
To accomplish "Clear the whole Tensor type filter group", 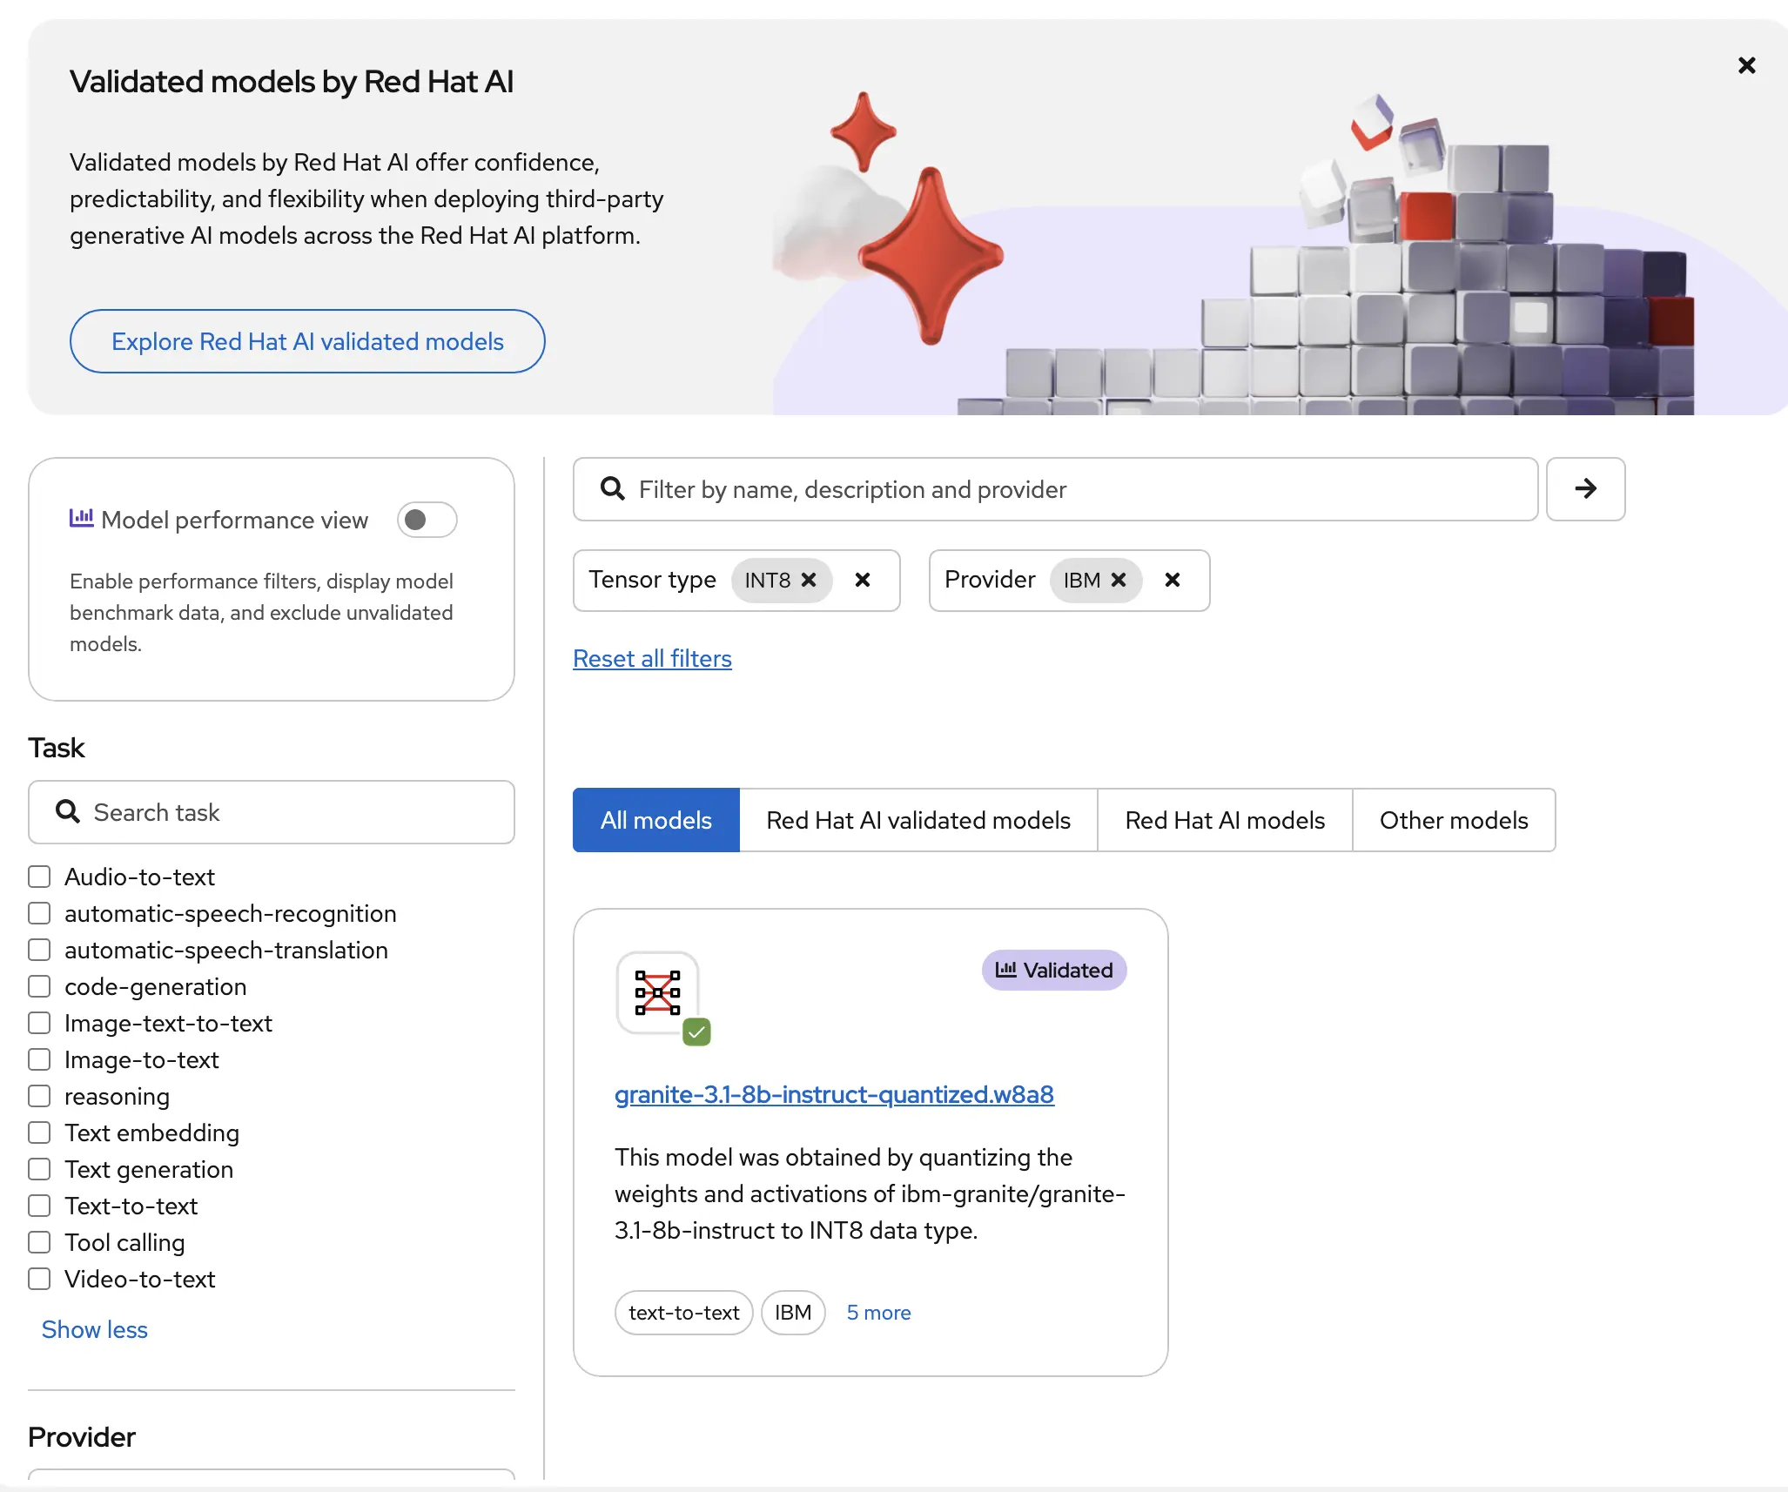I will (863, 580).
